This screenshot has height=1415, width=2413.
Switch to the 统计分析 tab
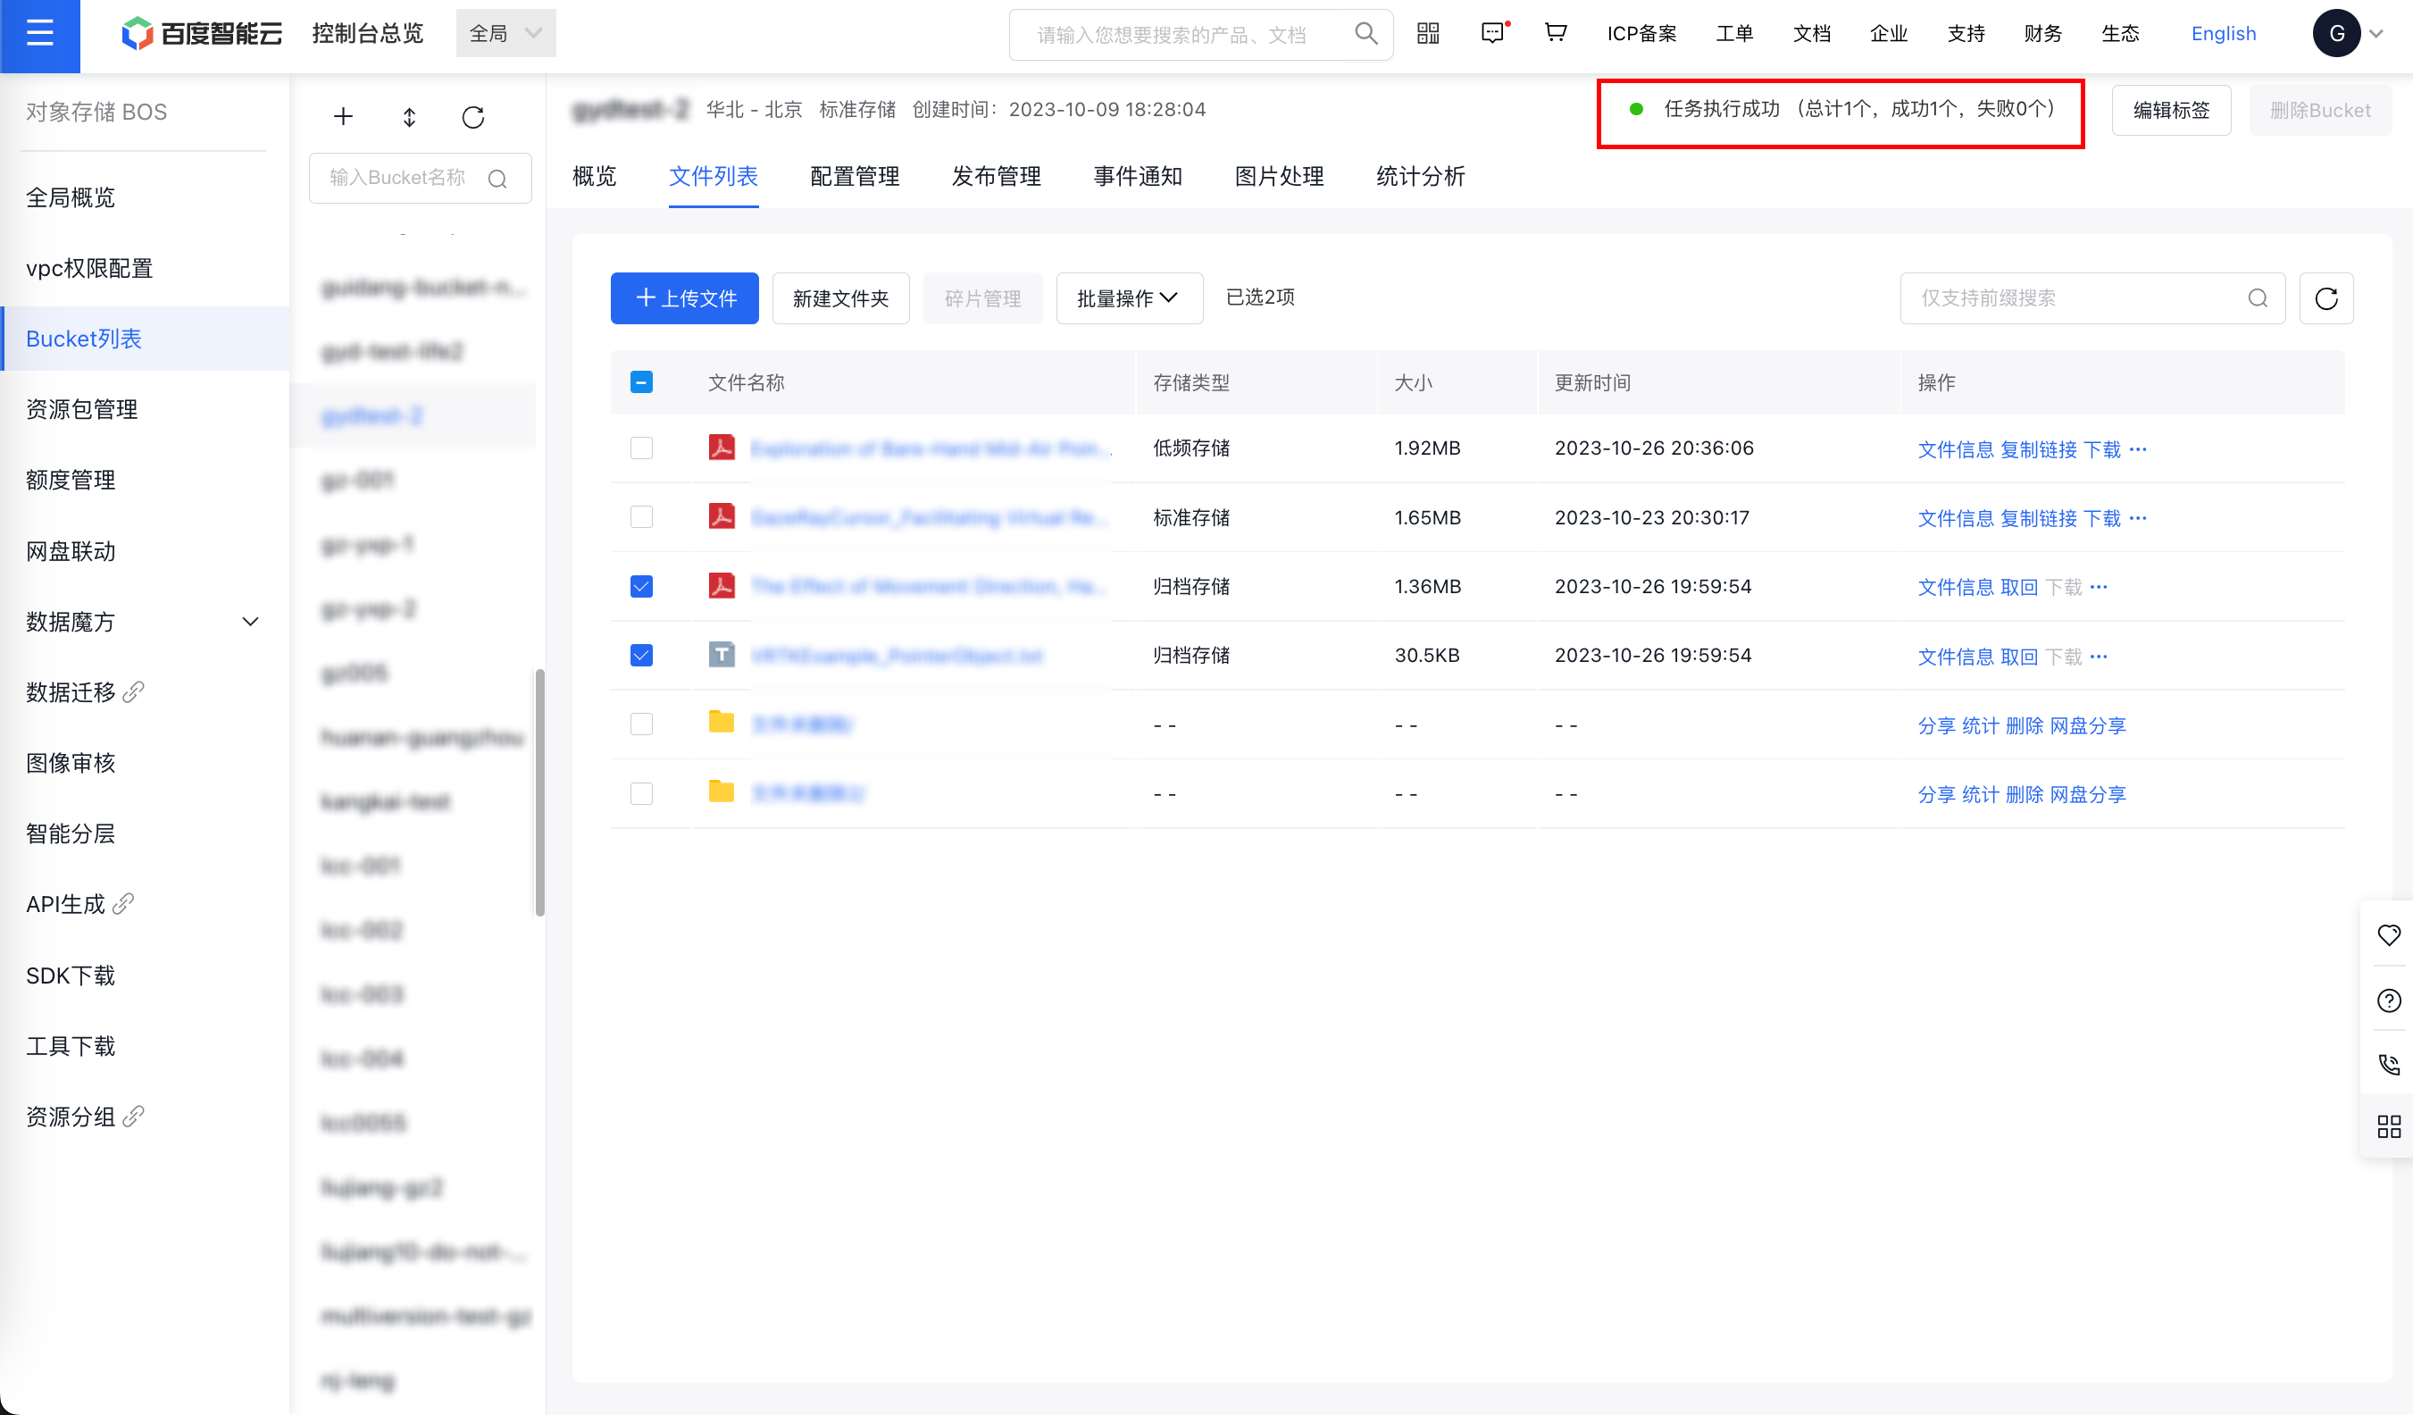[1421, 176]
